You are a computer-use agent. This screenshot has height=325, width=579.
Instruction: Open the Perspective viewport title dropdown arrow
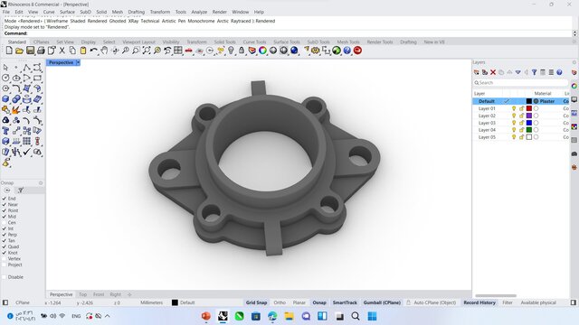pyautogui.click(x=78, y=62)
